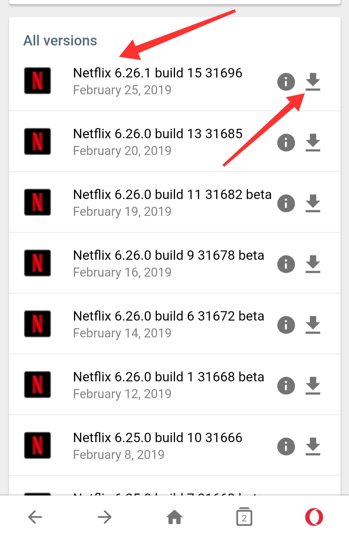Download Netflix 6.26.0 build 9 beta

coord(313,264)
